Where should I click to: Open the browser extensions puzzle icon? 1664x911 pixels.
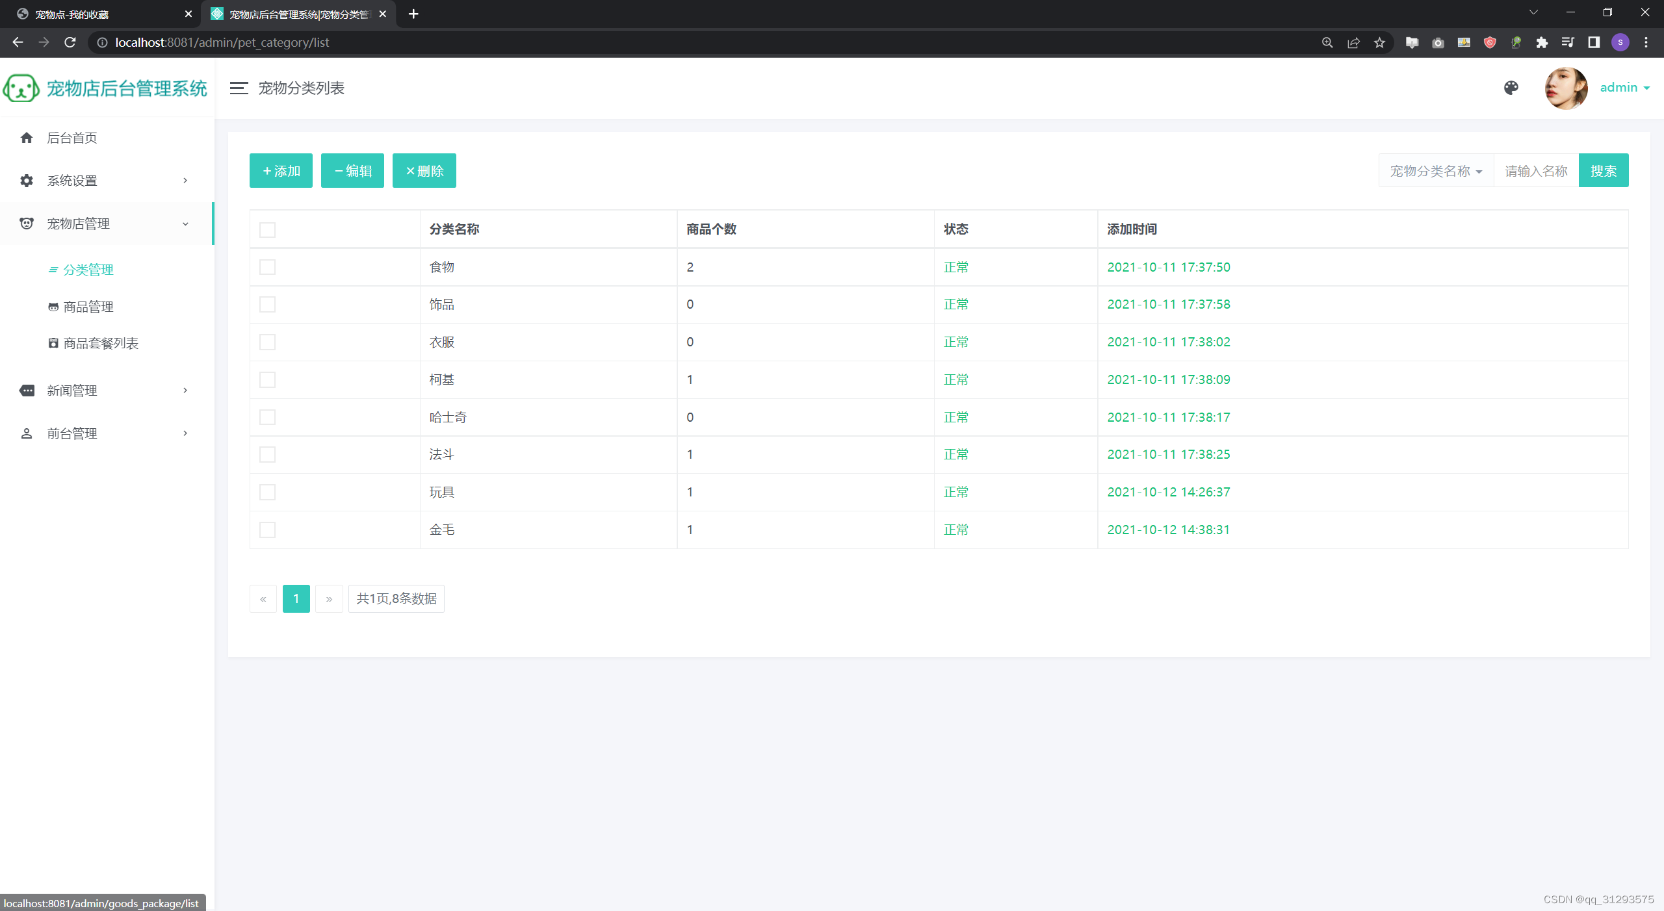coord(1542,43)
